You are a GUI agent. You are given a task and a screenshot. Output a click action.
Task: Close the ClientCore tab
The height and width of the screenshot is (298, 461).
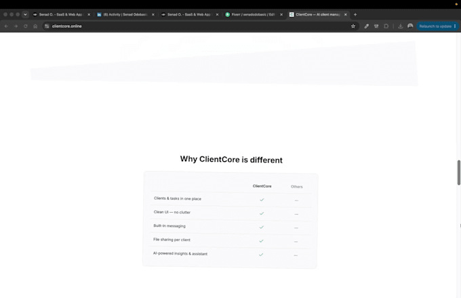(346, 14)
